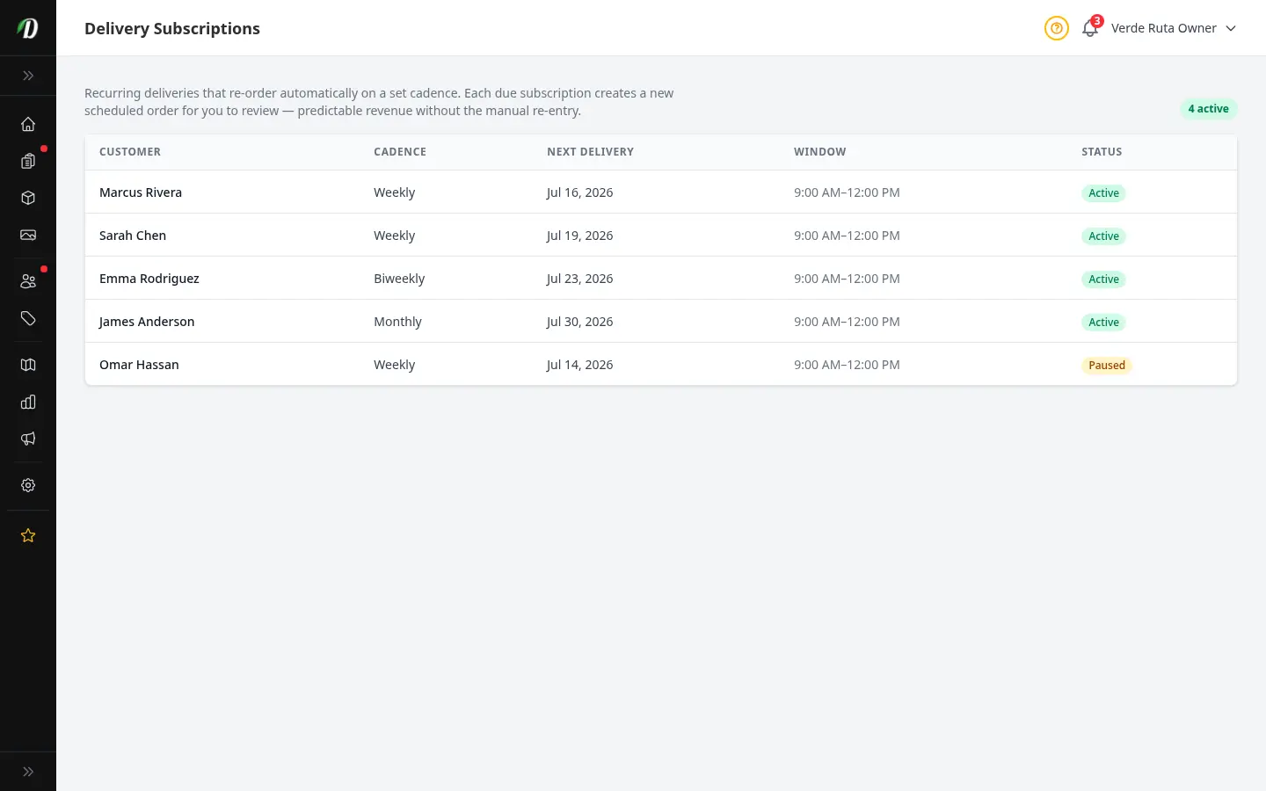1266x791 pixels.
Task: Click Paused status badge for Omar Hassan
Action: [1107, 366]
